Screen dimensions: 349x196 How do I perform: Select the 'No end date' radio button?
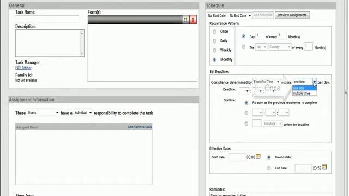tap(269, 157)
